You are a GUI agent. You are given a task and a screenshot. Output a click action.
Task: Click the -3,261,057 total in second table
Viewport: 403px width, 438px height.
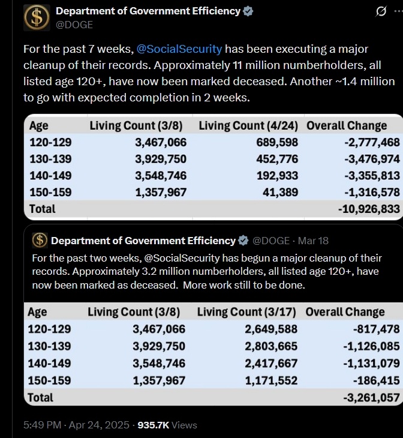[371, 397]
